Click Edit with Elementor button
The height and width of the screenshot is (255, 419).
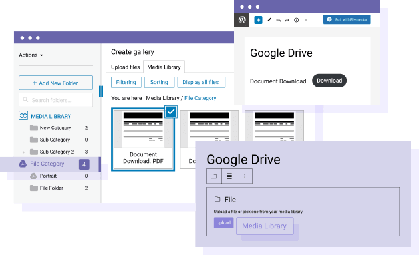[347, 19]
